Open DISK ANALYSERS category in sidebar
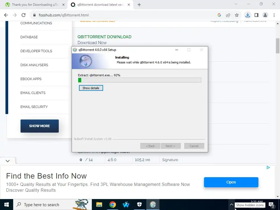Image resolution: width=280 pixels, height=210 pixels. pyautogui.click(x=34, y=65)
